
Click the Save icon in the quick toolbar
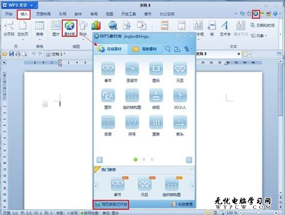pos(11,54)
